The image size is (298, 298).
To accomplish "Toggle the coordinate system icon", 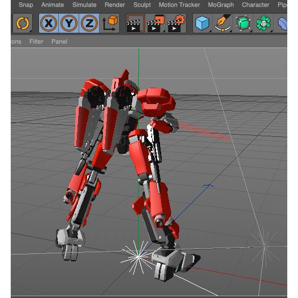I will pos(110,23).
